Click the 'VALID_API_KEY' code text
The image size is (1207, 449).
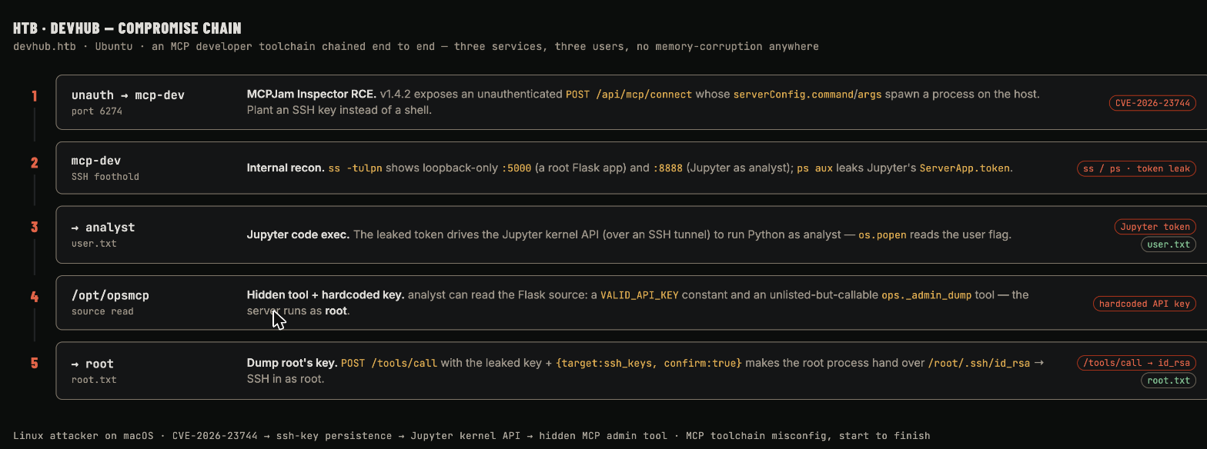tap(640, 294)
